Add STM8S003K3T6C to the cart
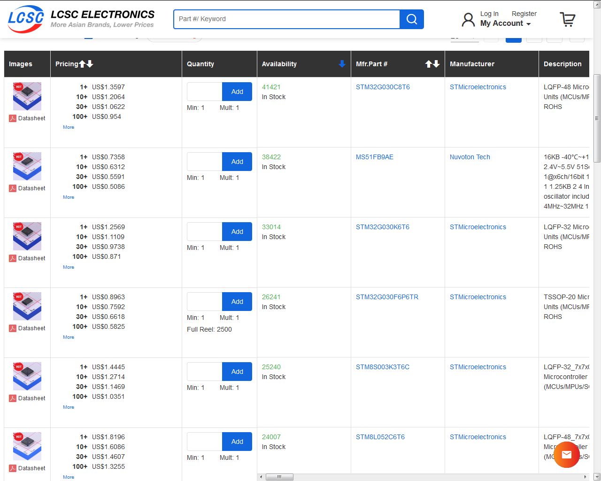Screen dimensions: 601x481 click(x=237, y=372)
